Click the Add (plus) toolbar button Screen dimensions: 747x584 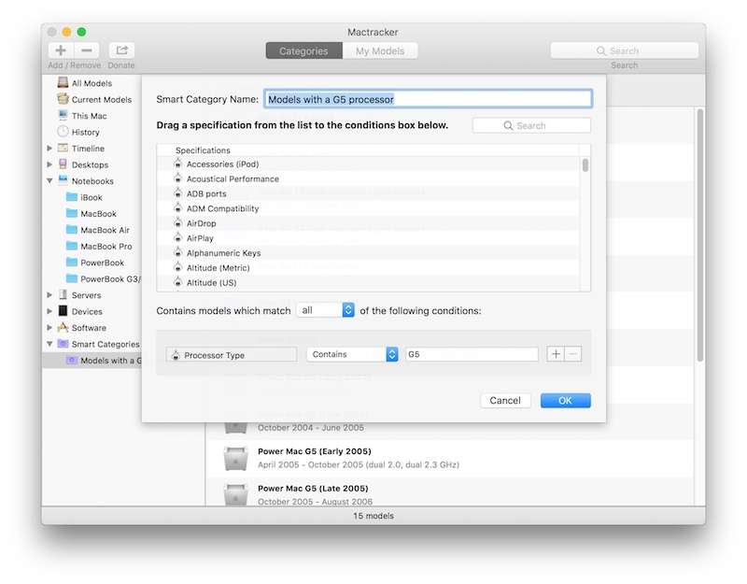[61, 50]
